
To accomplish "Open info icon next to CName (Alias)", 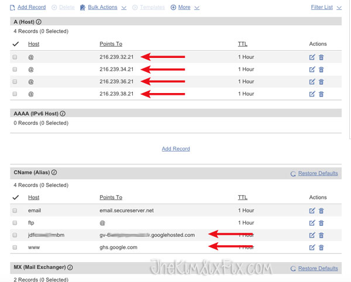I will pyautogui.click(x=54, y=173).
